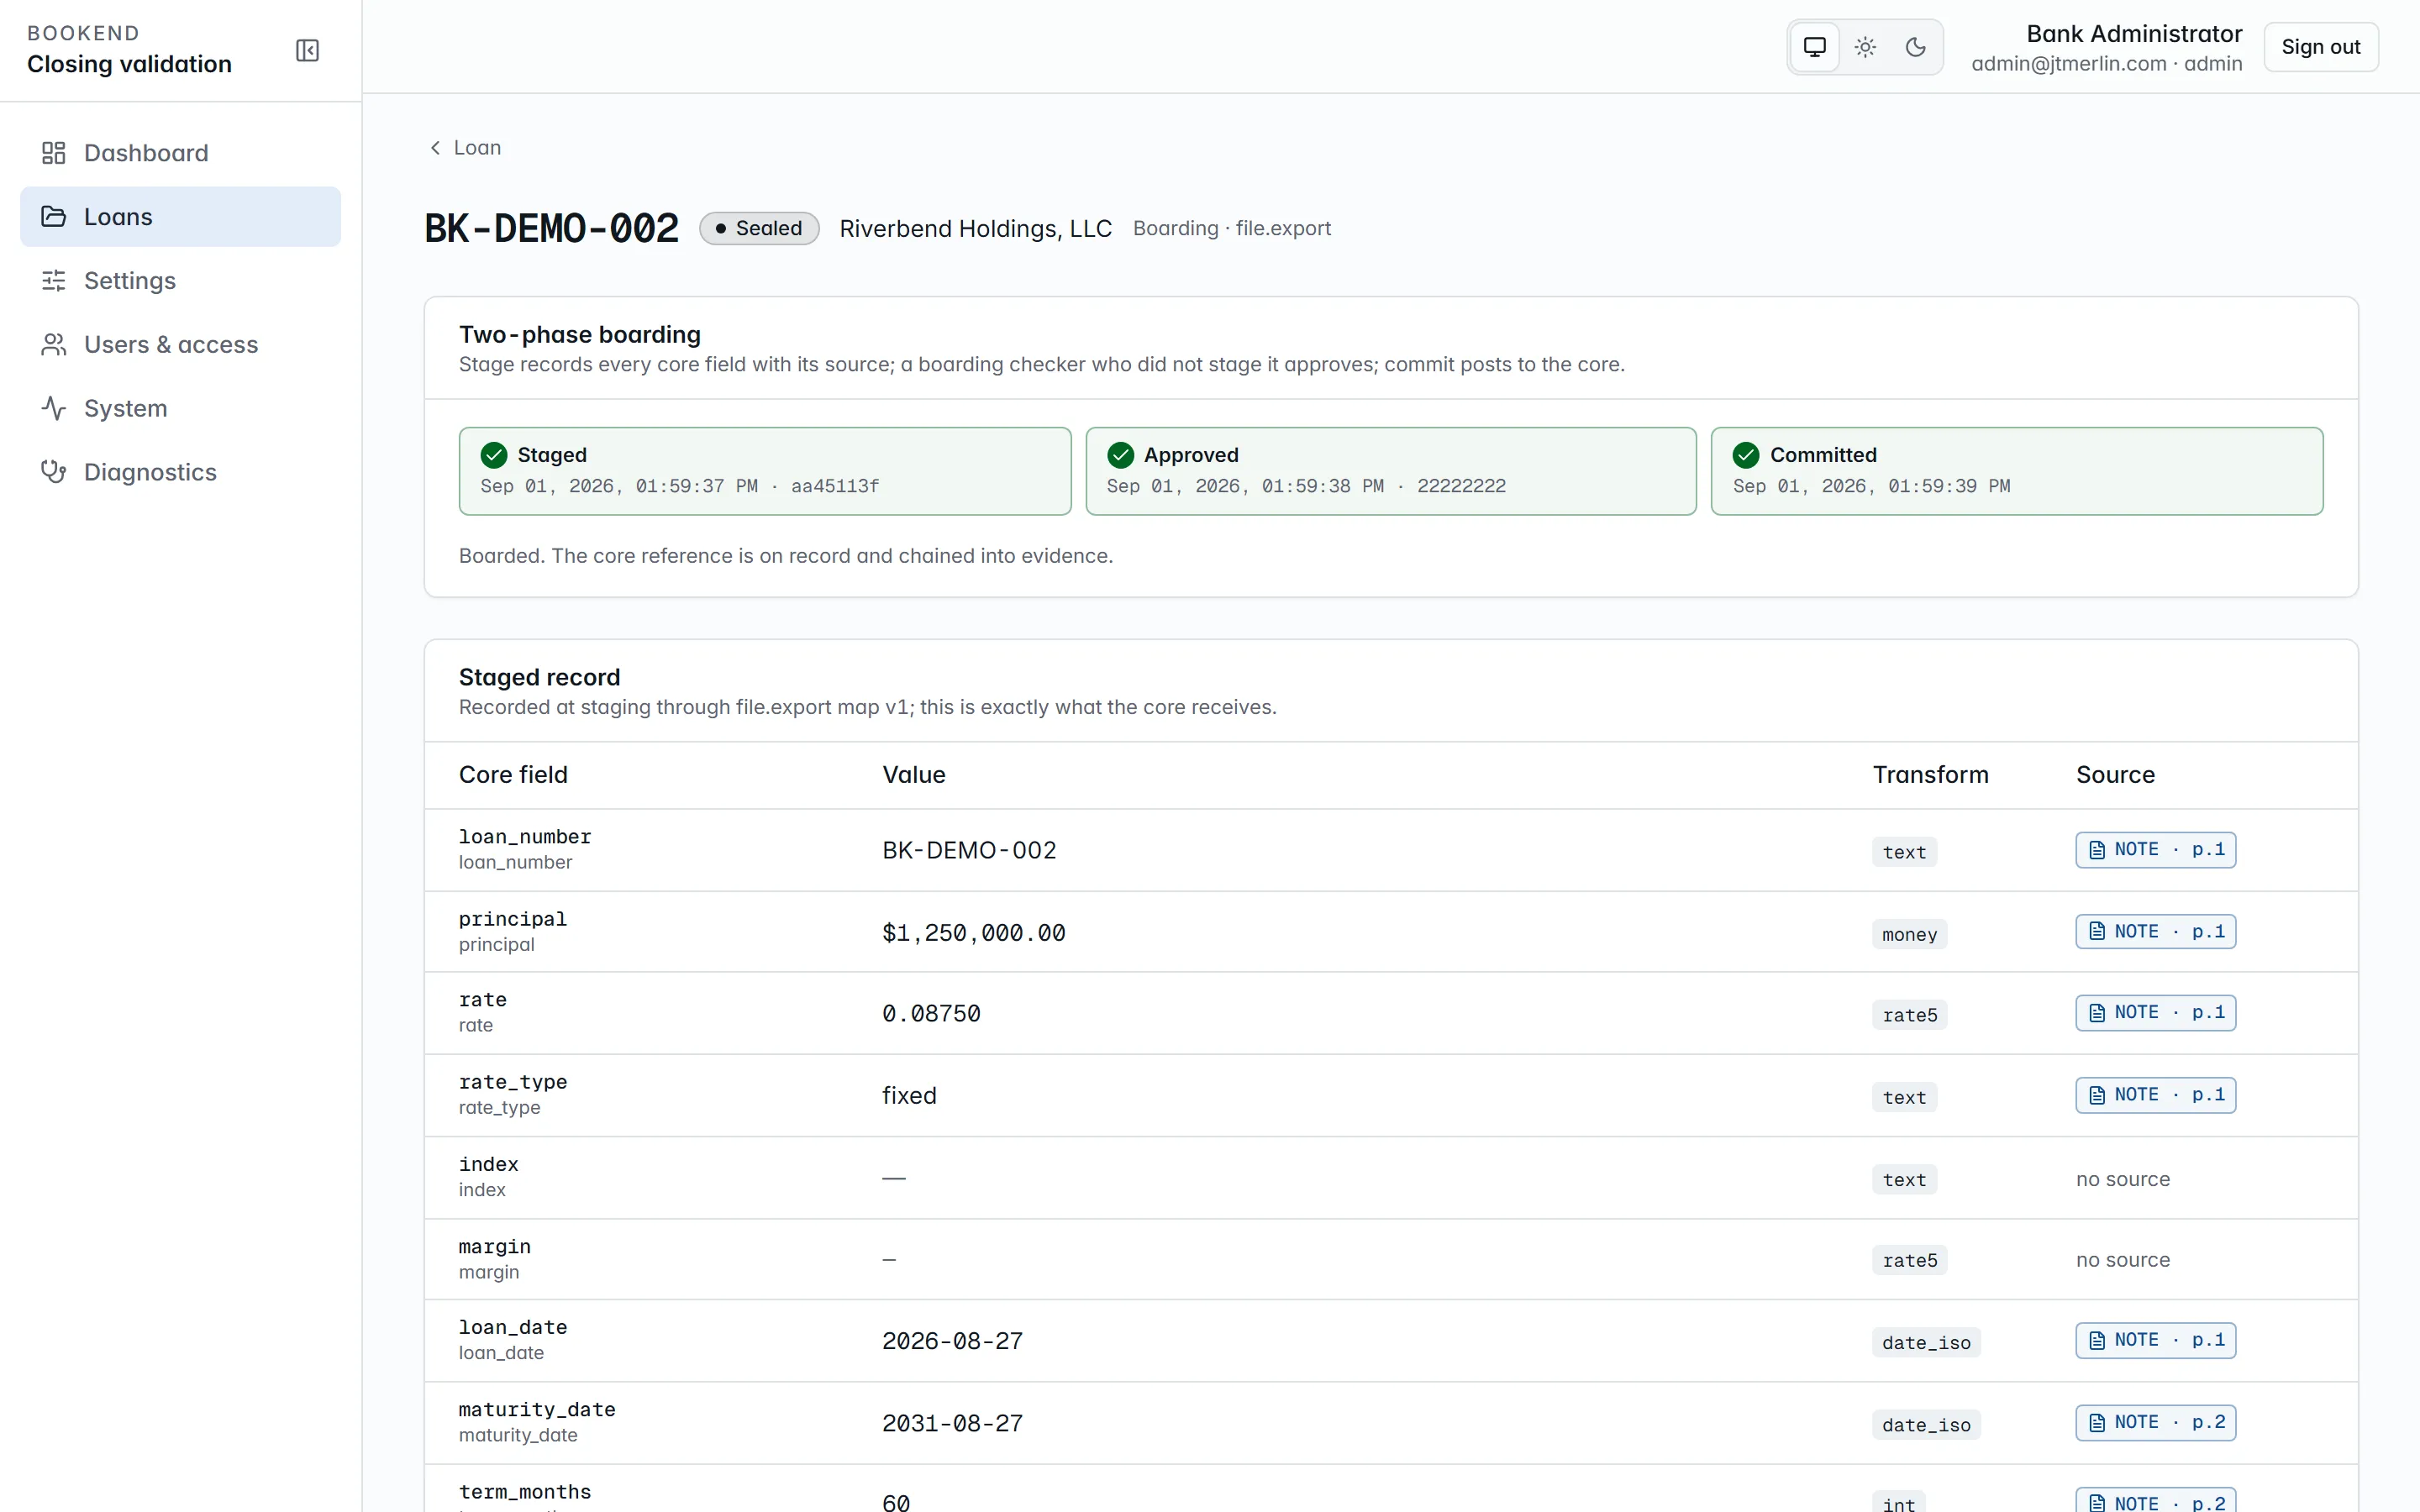The image size is (2420, 1512).
Task: Open NOTE p.1 source for rate
Action: click(2155, 1013)
